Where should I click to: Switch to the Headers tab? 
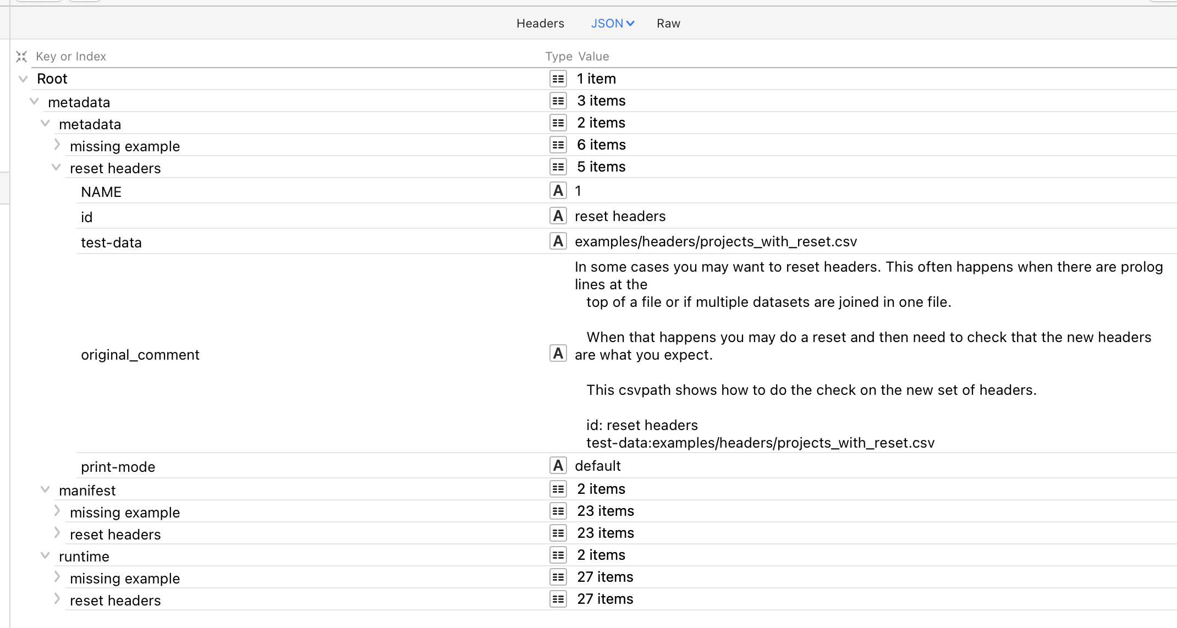[540, 24]
